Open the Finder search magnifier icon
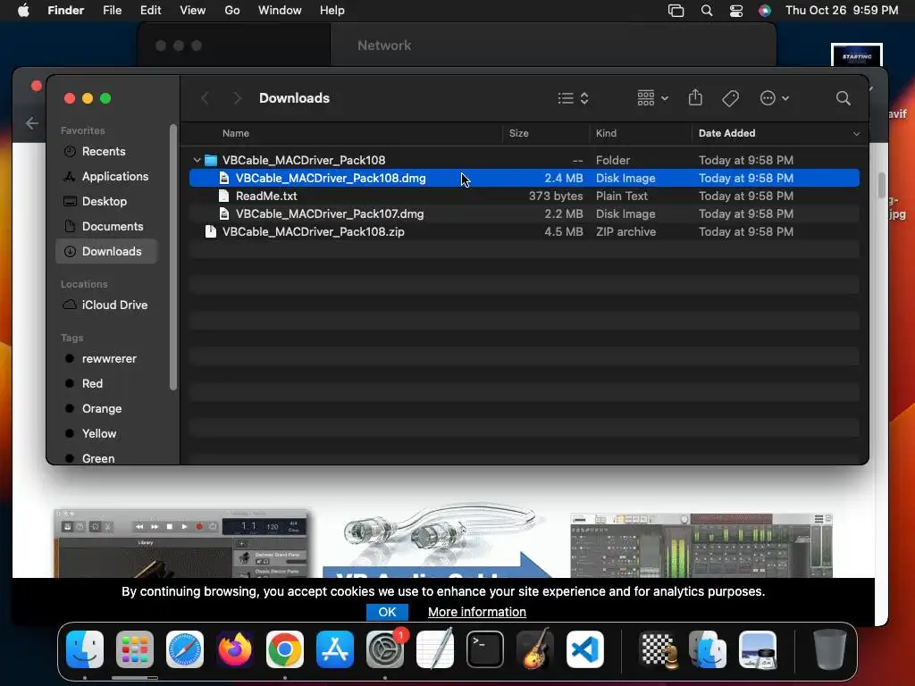The height and width of the screenshot is (686, 915). 843,98
